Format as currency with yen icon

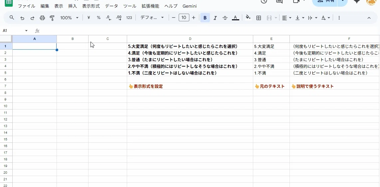click(x=89, y=18)
